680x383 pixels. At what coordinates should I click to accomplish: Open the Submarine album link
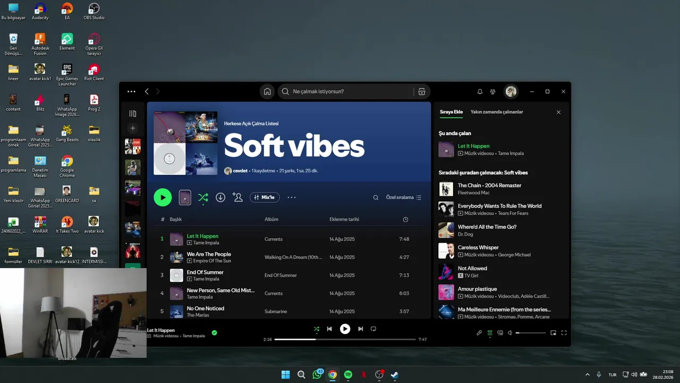click(x=276, y=311)
